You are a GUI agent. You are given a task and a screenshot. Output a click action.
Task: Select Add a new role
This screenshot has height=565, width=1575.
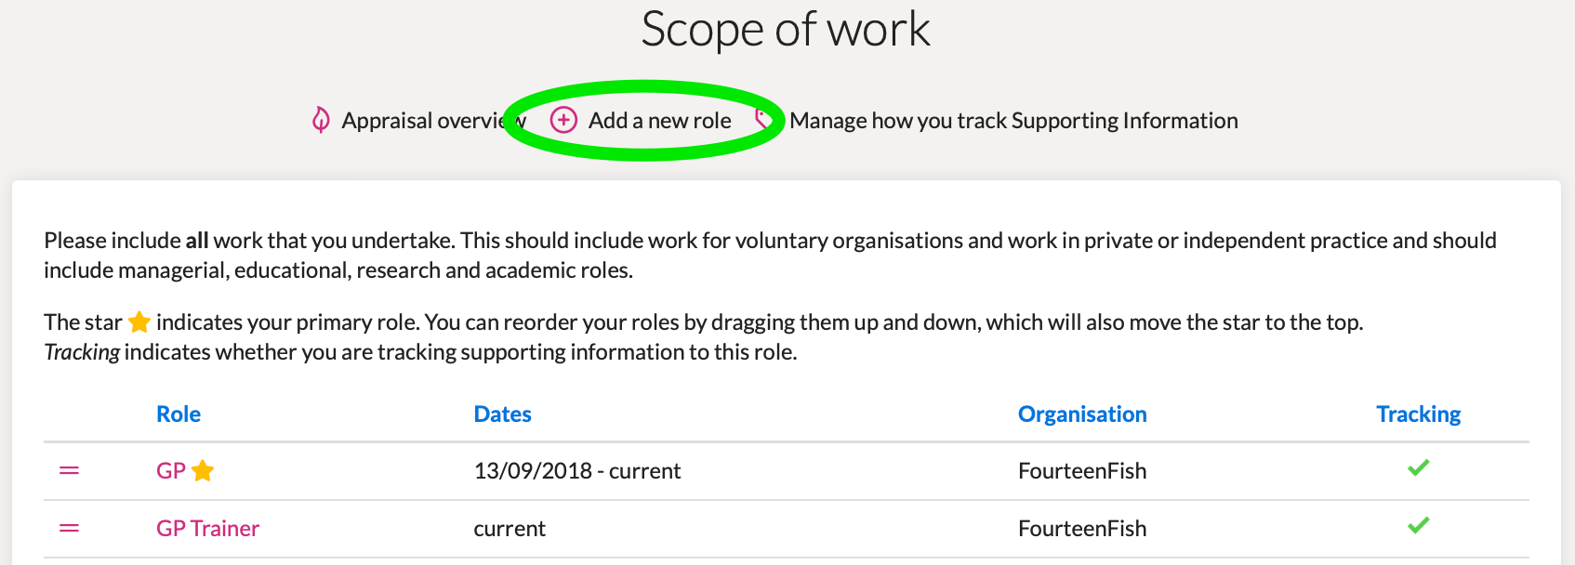click(659, 121)
